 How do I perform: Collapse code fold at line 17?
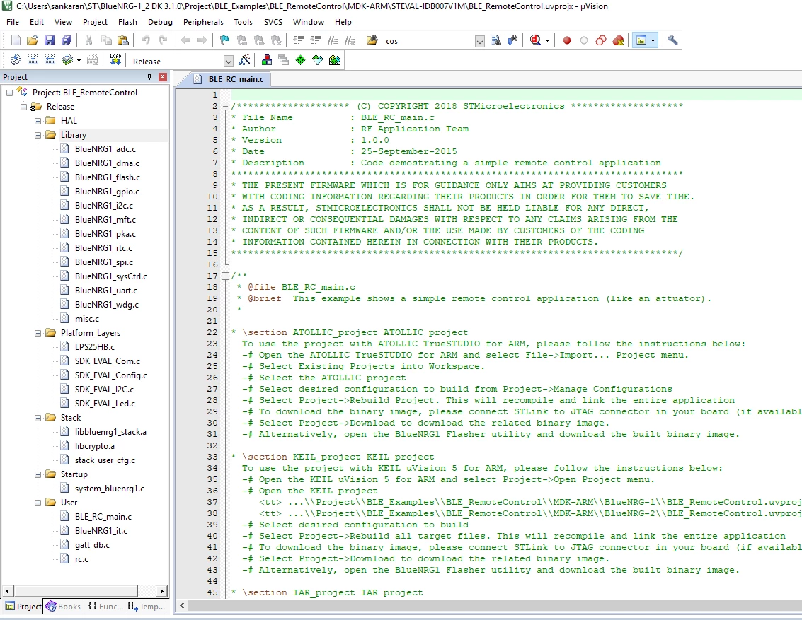tap(225, 276)
